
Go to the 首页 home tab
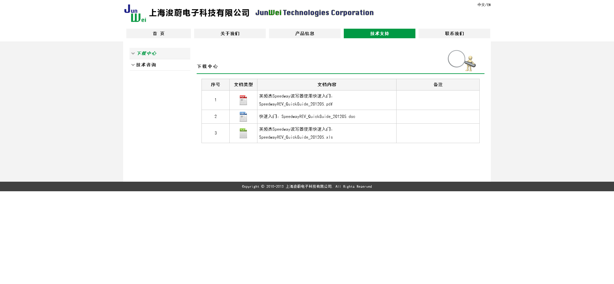(x=159, y=33)
